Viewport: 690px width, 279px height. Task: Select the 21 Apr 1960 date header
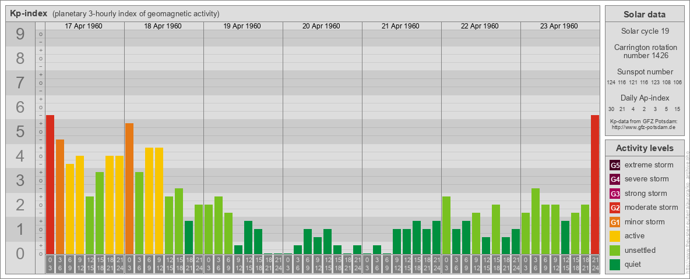[x=400, y=26]
